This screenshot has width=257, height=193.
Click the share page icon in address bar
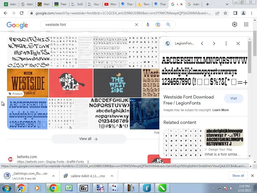pyautogui.click(x=217, y=13)
